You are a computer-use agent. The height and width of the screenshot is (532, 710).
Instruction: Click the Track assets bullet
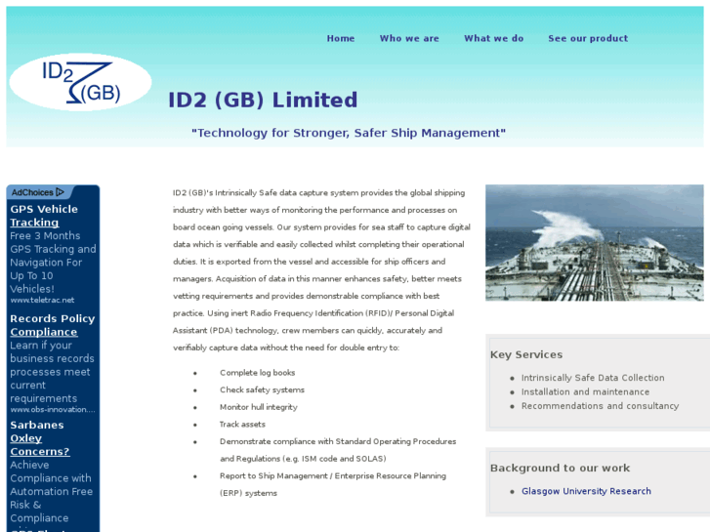(242, 425)
